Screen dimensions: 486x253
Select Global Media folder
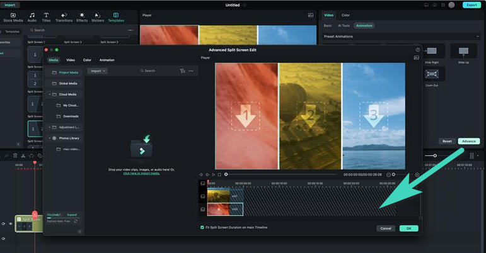pos(64,84)
